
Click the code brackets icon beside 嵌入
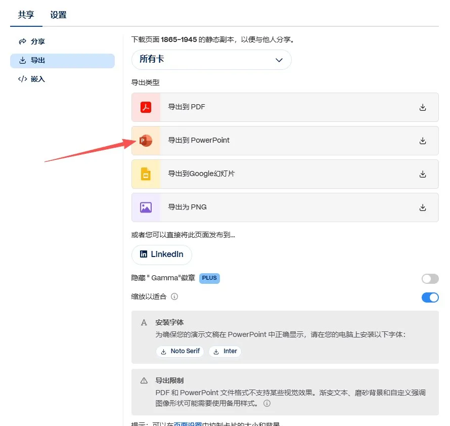22,79
